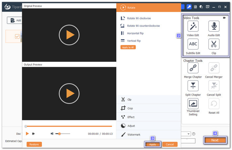
Task: Choose Rotate 90 counterclockwise
Action: click(140, 26)
